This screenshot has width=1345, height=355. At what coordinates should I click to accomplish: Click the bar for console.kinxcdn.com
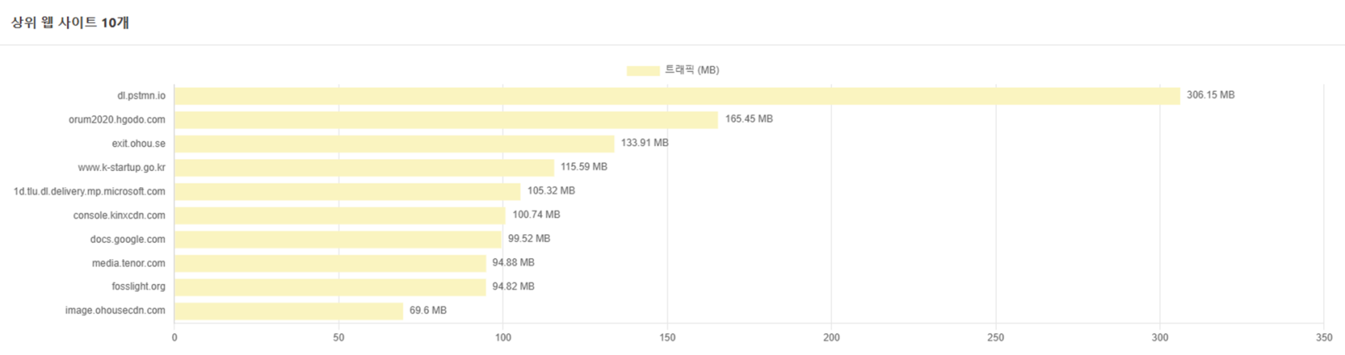pyautogui.click(x=339, y=216)
